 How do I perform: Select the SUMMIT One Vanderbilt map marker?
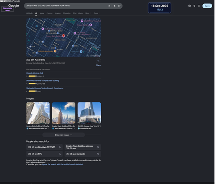(82, 21)
